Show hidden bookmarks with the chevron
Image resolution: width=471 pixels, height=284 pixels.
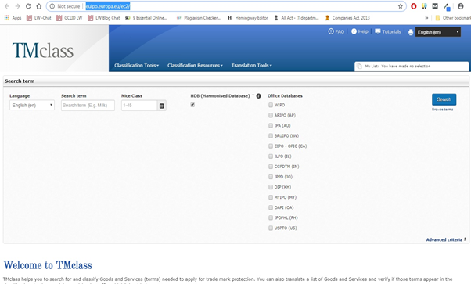click(x=426, y=18)
